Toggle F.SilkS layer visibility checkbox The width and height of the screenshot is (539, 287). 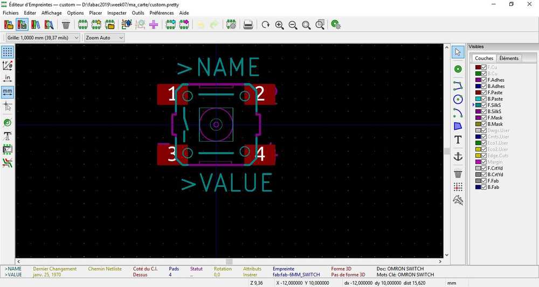pos(484,105)
